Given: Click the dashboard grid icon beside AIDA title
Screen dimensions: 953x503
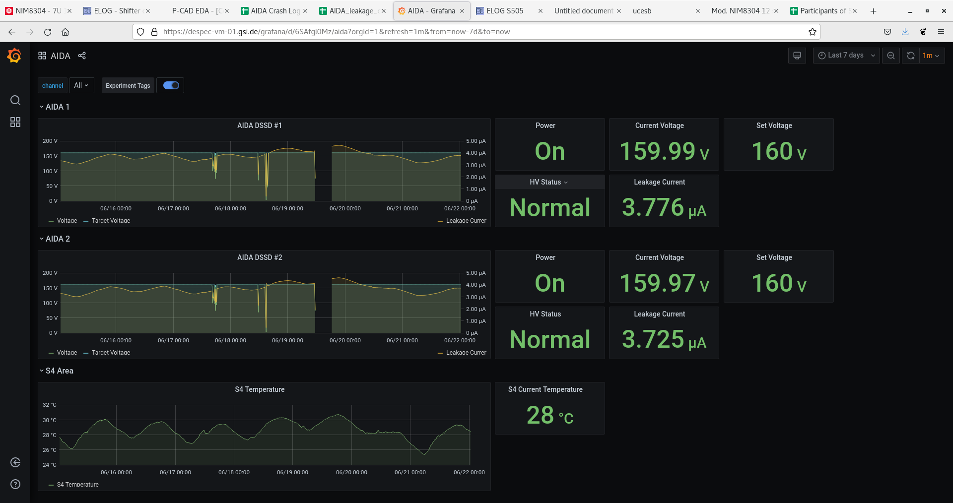Looking at the screenshot, I should 42,56.
